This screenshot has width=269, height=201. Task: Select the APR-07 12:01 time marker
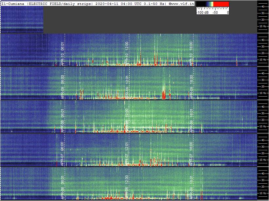[127, 154]
